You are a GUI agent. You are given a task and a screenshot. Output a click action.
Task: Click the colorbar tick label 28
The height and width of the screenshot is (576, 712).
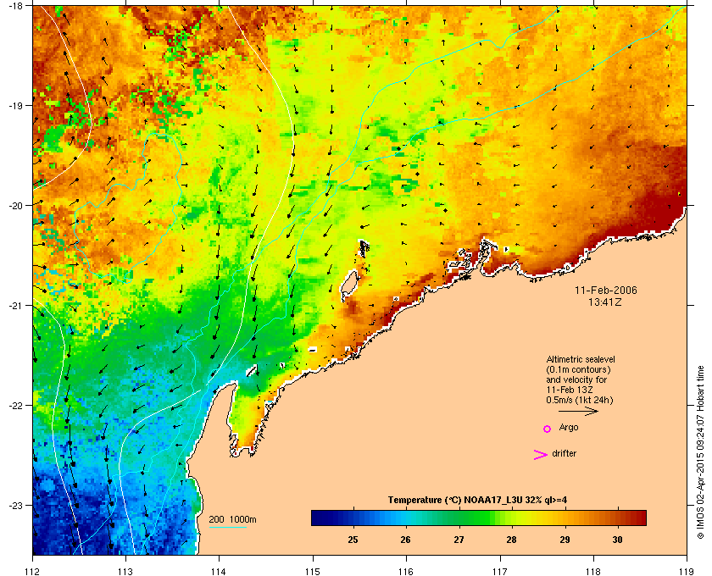coord(512,540)
